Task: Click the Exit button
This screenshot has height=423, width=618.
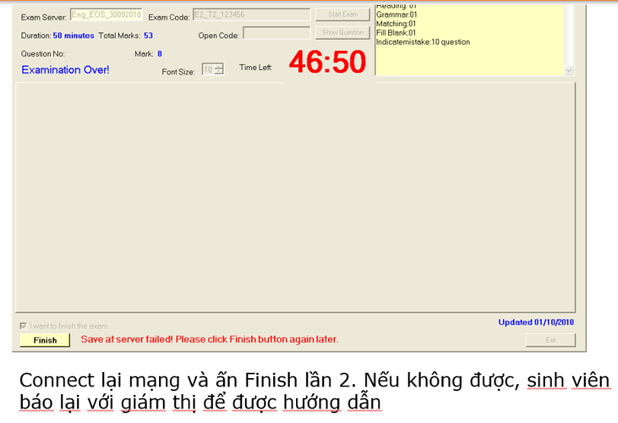Action: click(x=550, y=340)
